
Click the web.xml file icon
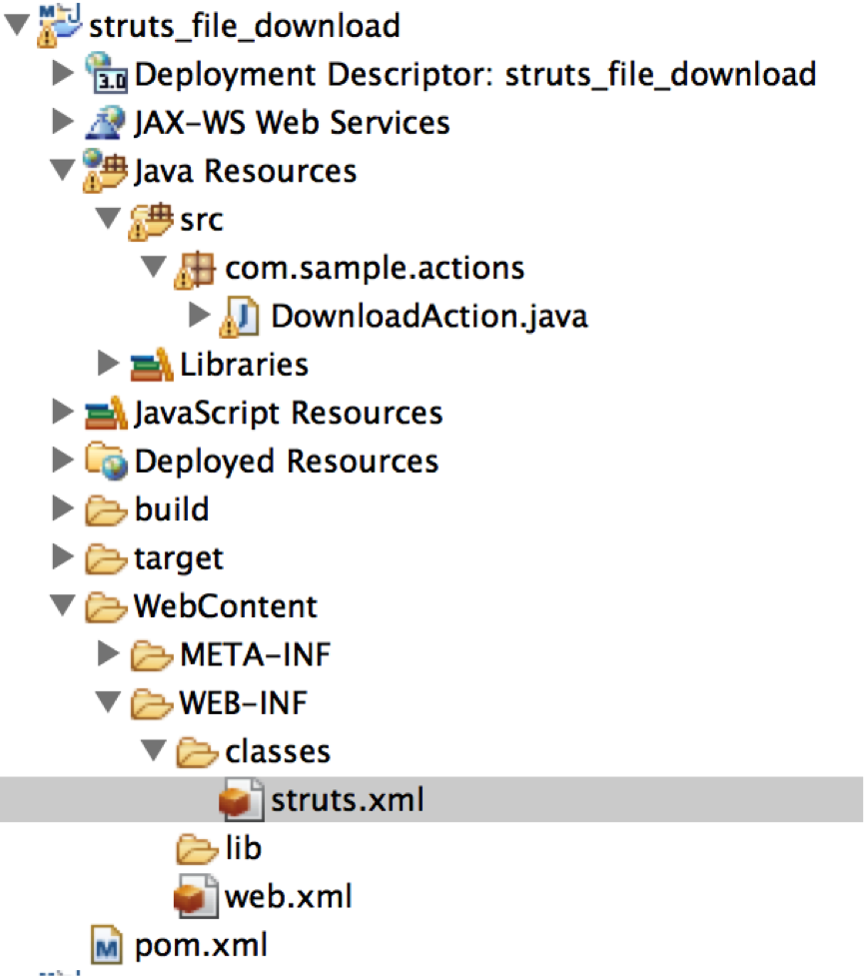point(198,895)
